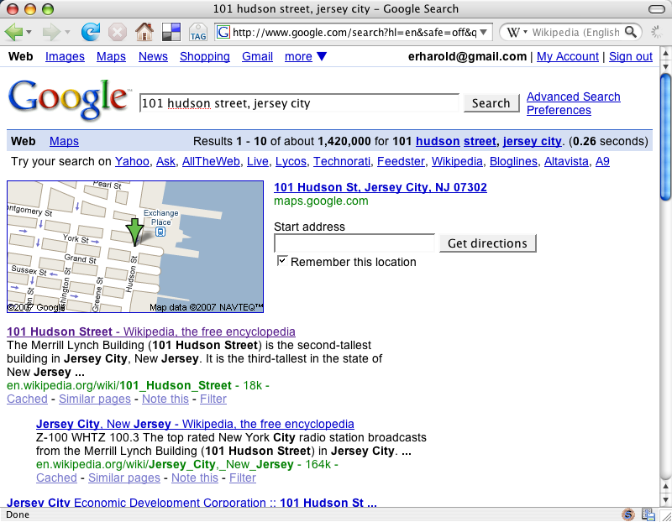Click the video save icon in status bar
The width and height of the screenshot is (672, 522).
[x=648, y=514]
